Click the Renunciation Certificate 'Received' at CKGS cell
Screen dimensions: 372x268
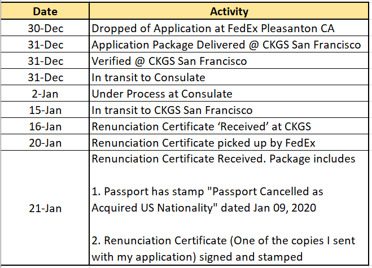point(229,126)
